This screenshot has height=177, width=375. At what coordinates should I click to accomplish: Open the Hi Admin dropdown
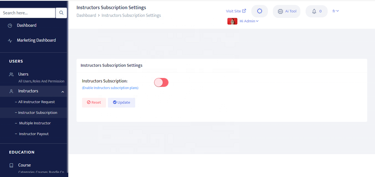(x=249, y=21)
